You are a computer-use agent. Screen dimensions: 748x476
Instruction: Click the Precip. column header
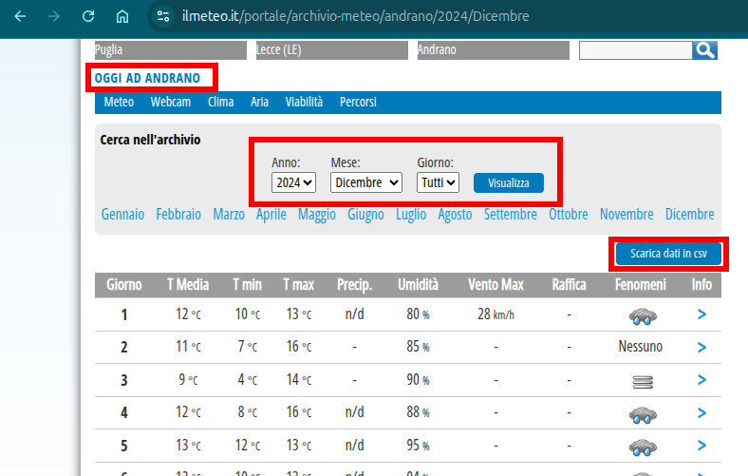coord(354,285)
